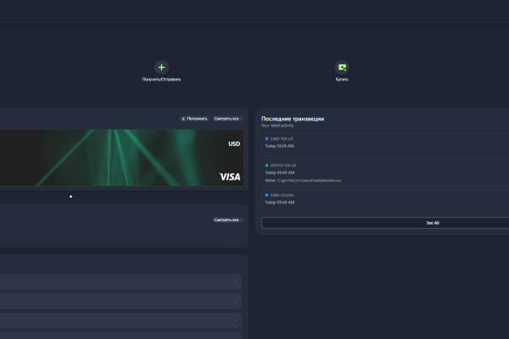This screenshot has width=509, height=339.
Task: Click the cyan dot beside CARD ISSUING
Action: point(266,195)
